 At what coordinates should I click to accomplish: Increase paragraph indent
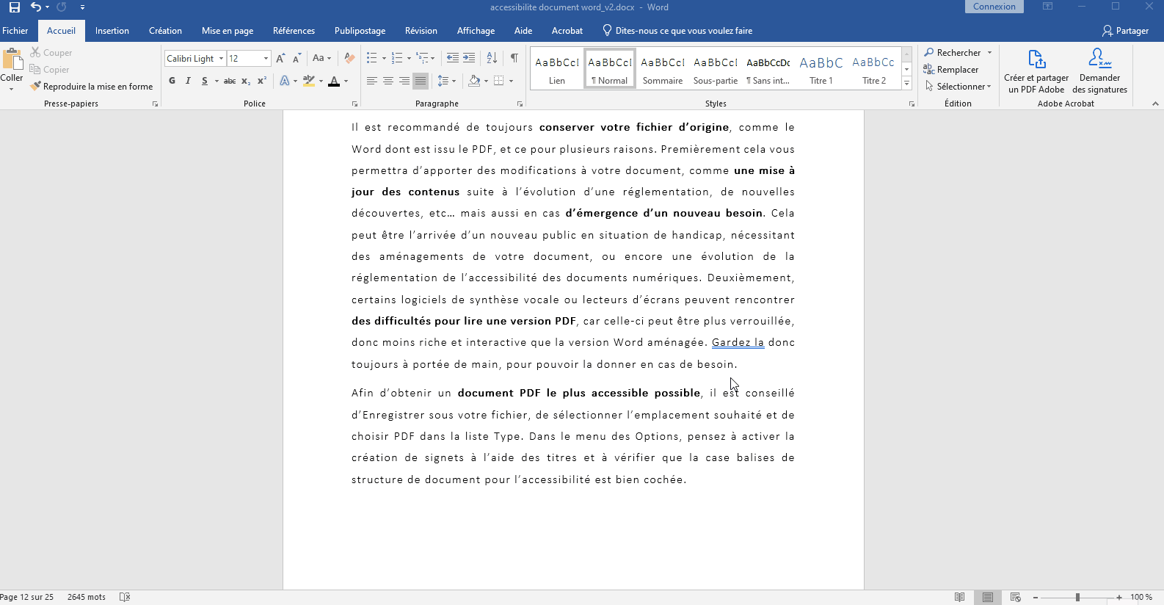point(469,59)
